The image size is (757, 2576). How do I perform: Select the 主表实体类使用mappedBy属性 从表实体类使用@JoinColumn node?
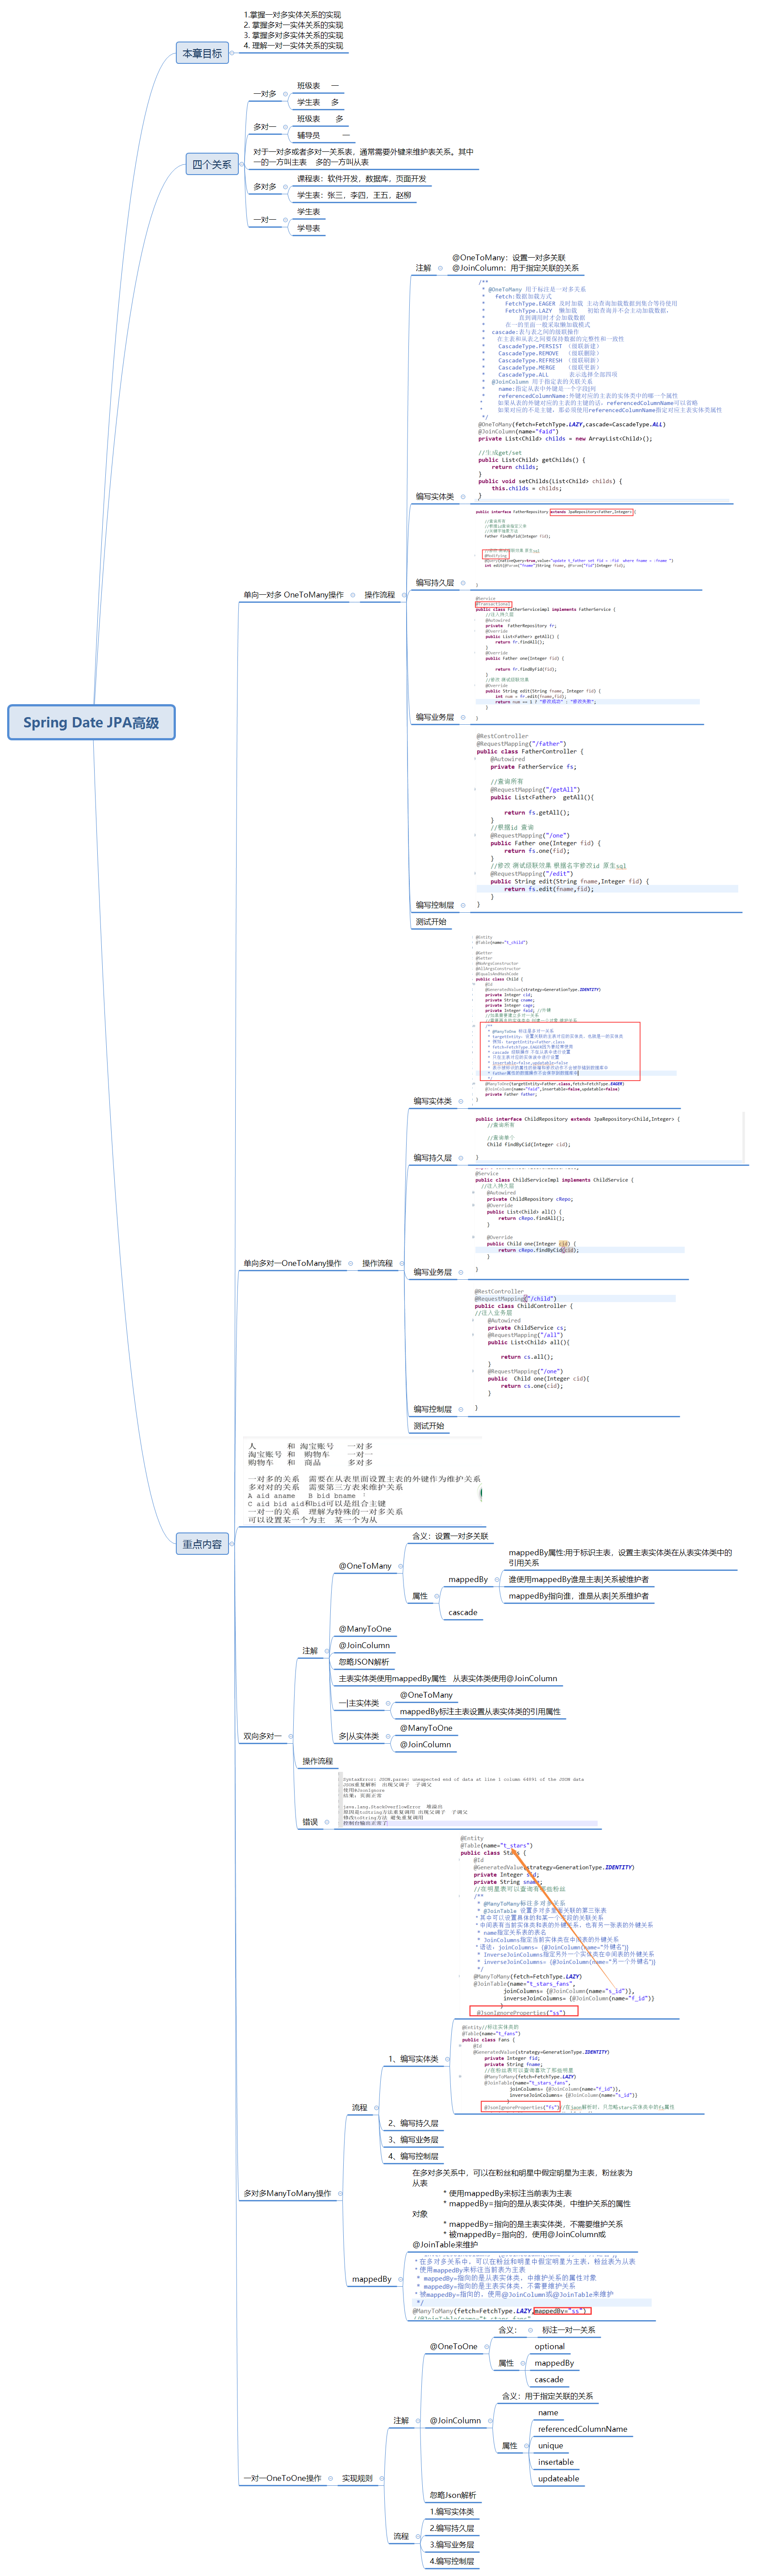448,1679
